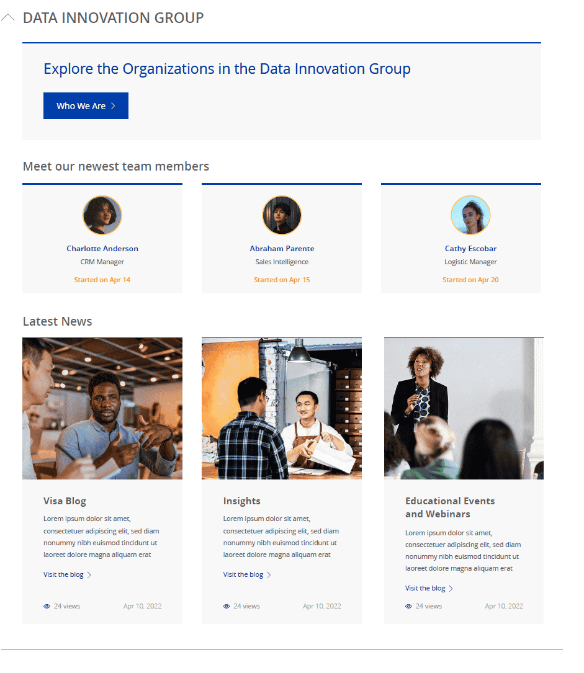Open Charlotte Anderson's profile photo

(x=102, y=215)
